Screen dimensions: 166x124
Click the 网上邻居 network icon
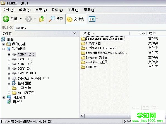(x=9, y=97)
